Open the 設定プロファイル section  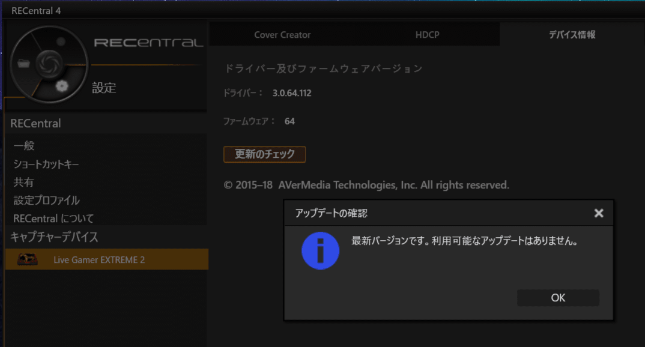pyautogui.click(x=46, y=201)
